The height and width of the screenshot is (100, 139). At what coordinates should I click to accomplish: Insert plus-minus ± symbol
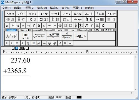pos(55,25)
